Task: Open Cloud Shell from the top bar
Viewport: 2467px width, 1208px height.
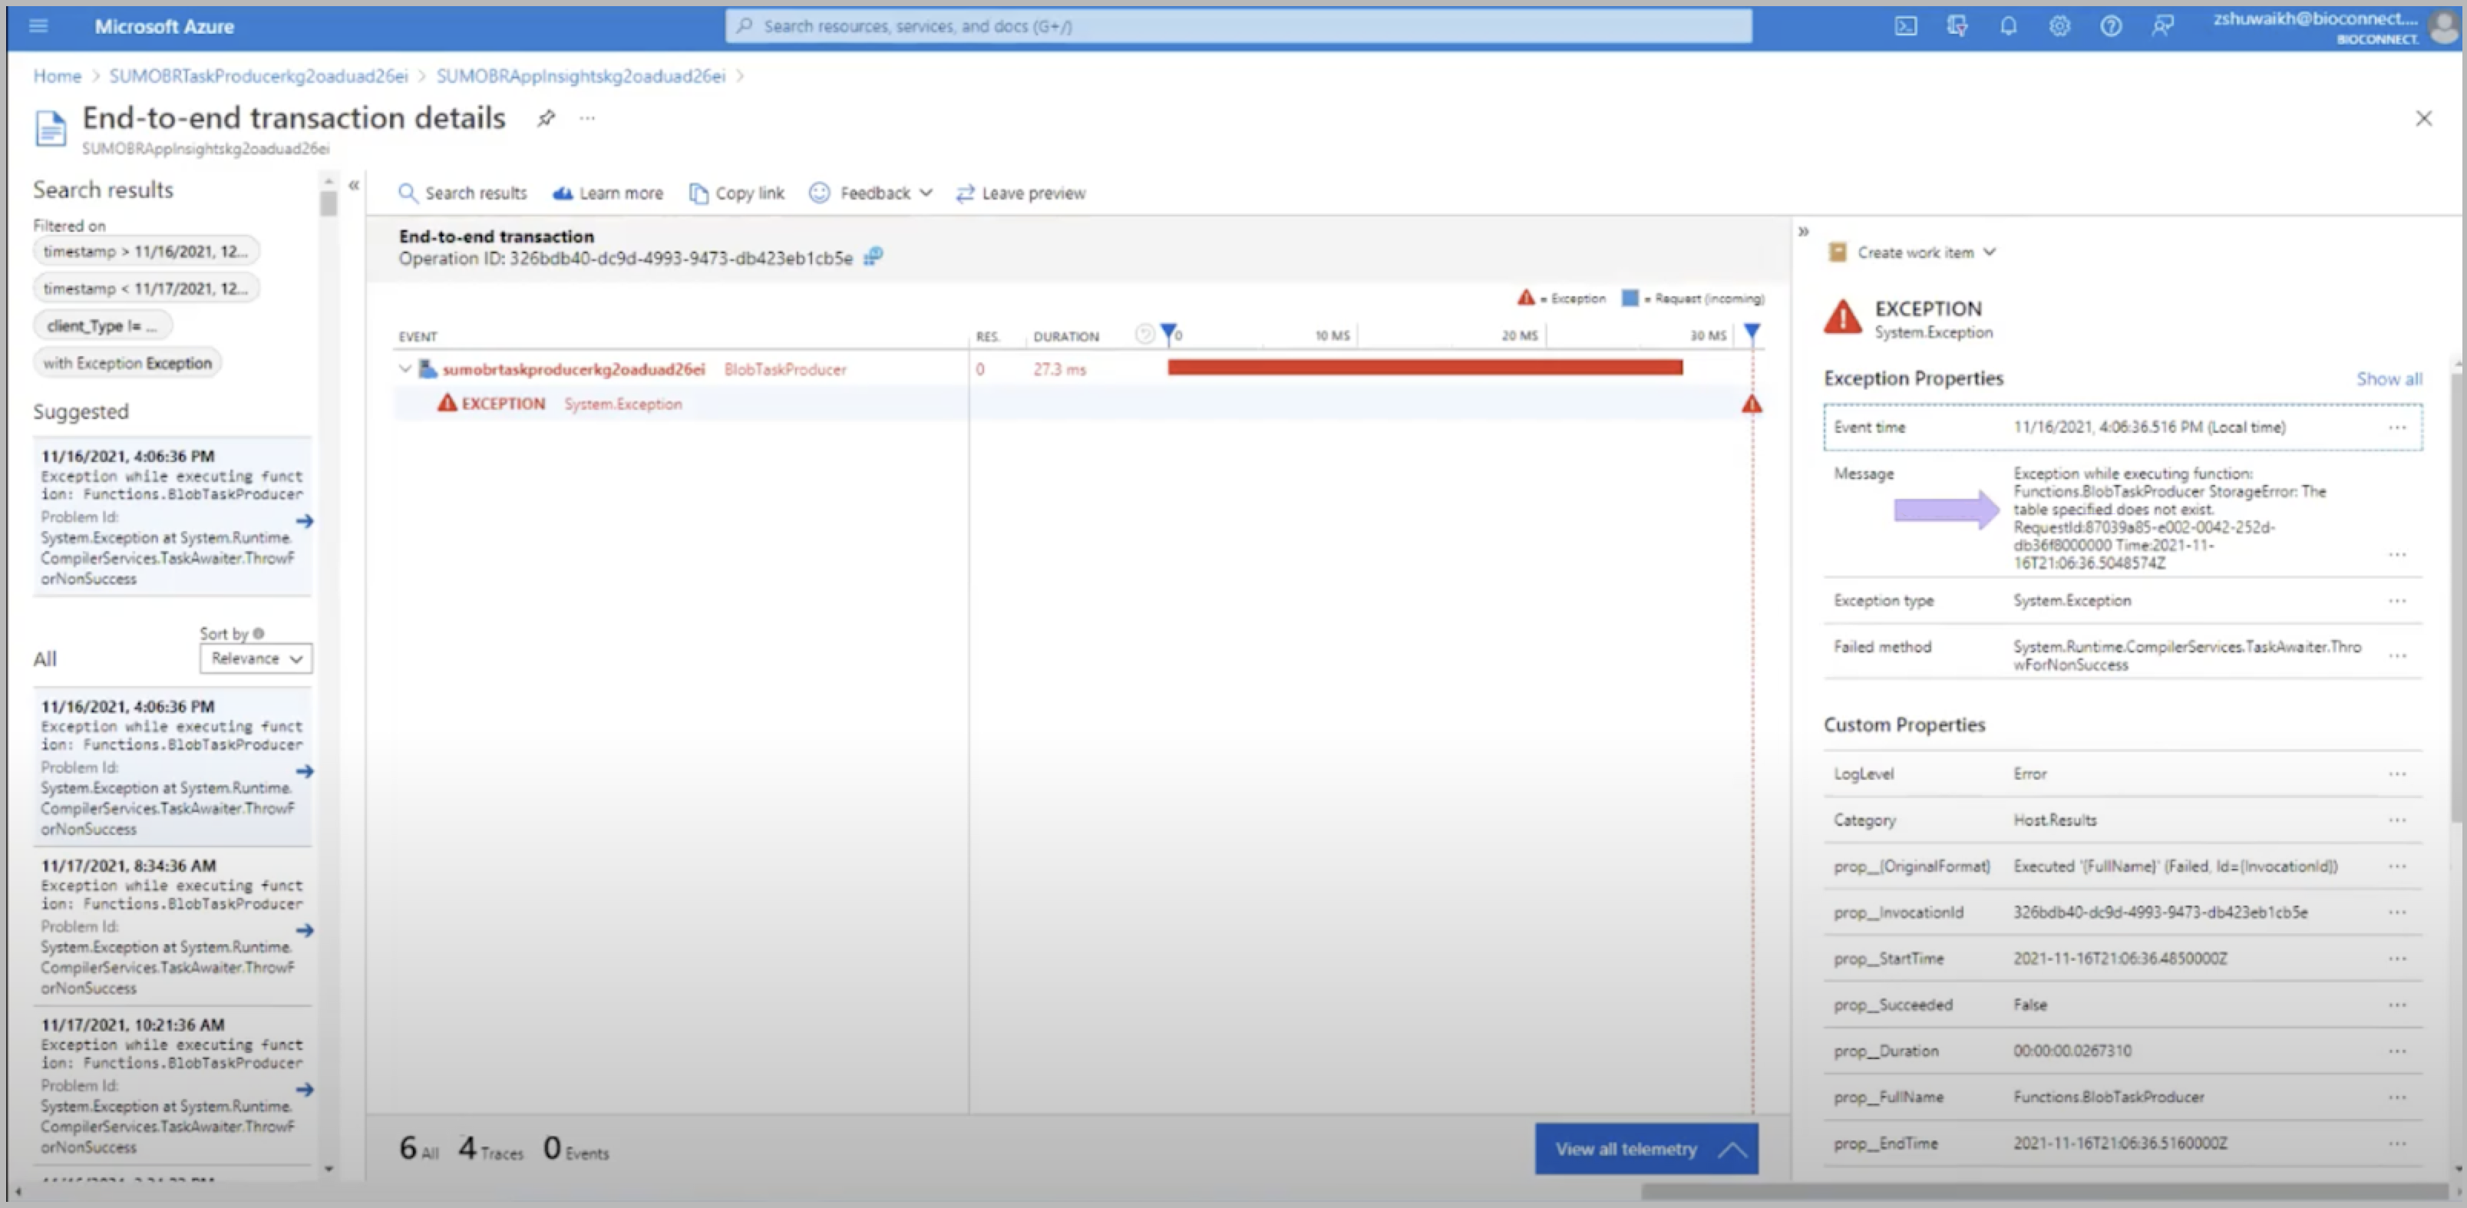Action: coord(1905,26)
